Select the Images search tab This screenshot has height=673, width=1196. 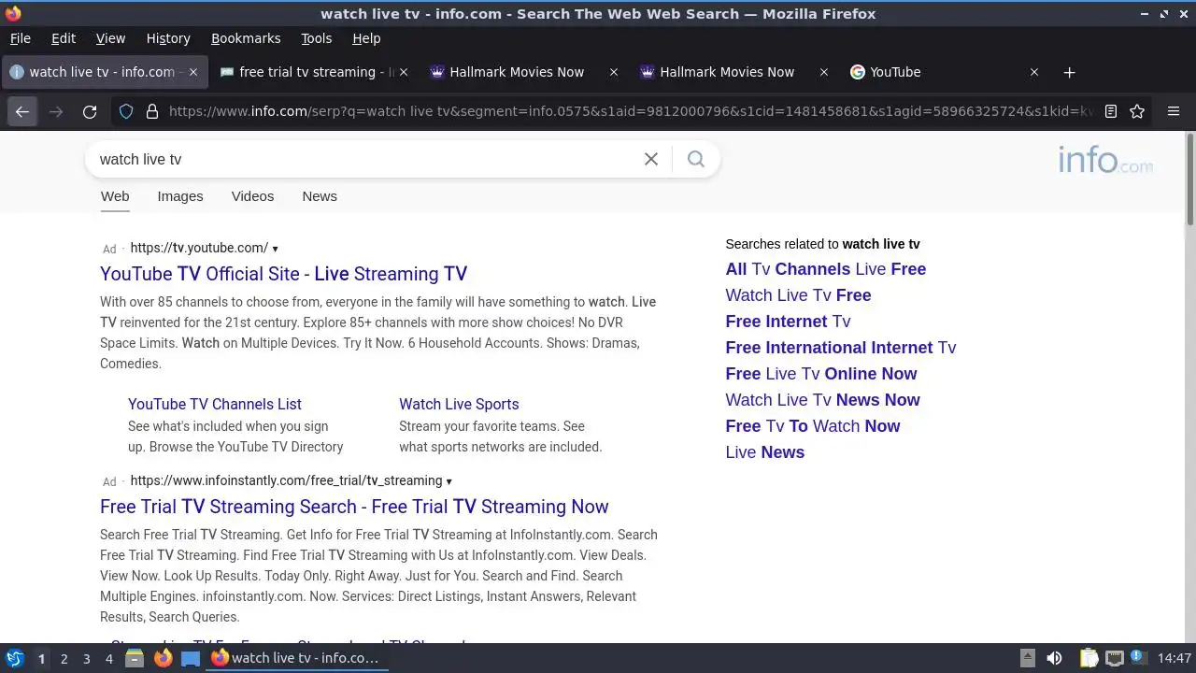180,196
